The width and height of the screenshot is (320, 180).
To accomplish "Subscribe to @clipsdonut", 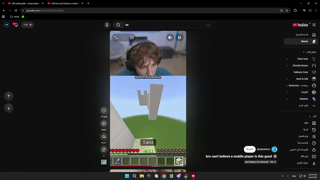I will click(250, 149).
